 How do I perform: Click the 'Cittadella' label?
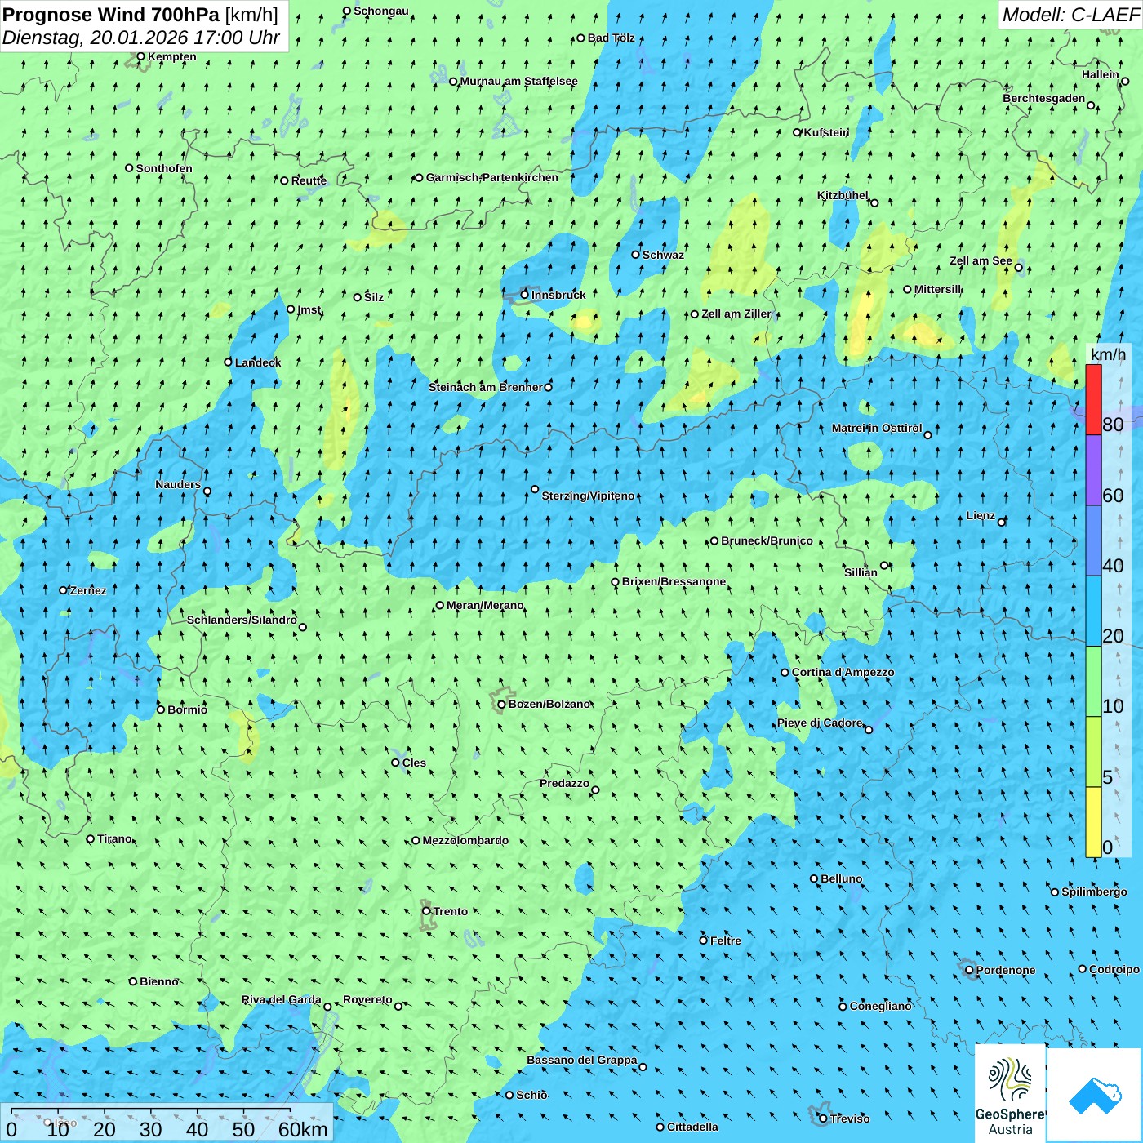tap(692, 1127)
